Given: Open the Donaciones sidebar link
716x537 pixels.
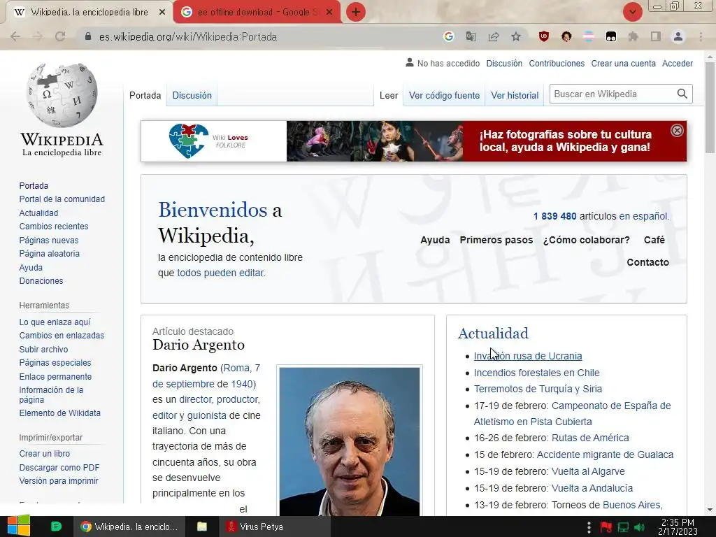Looking at the screenshot, I should pos(41,281).
